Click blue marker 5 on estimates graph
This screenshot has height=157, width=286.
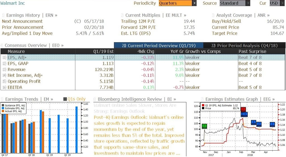click(x=254, y=122)
